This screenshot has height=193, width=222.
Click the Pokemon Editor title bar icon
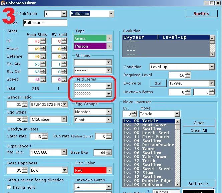point(3,3)
